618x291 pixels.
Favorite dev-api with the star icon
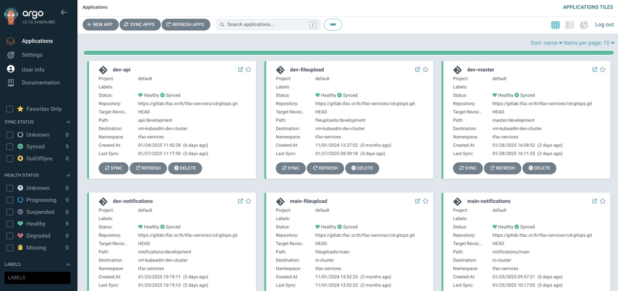point(248,70)
